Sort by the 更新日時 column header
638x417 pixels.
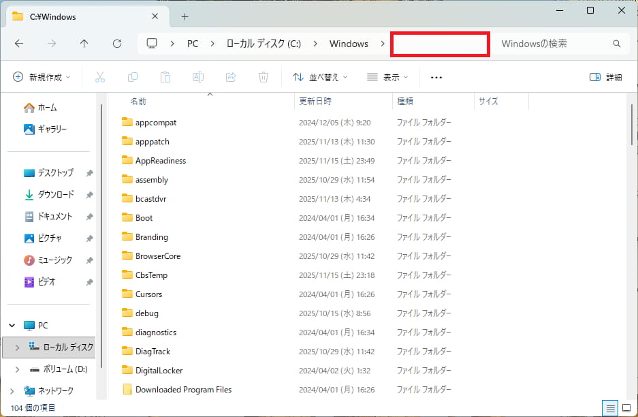coord(315,101)
